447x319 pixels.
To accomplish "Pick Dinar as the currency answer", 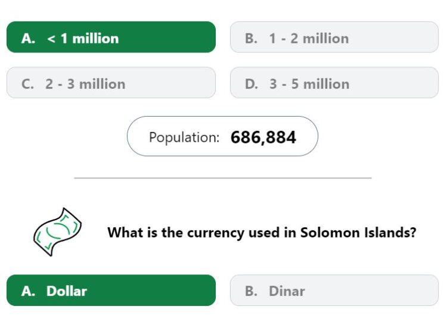I will pyautogui.click(x=334, y=290).
